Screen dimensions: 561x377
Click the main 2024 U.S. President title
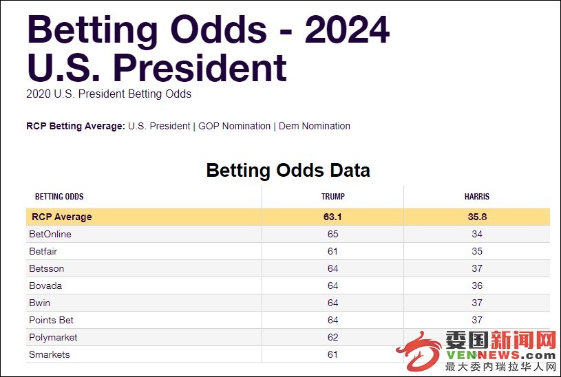[x=209, y=48]
